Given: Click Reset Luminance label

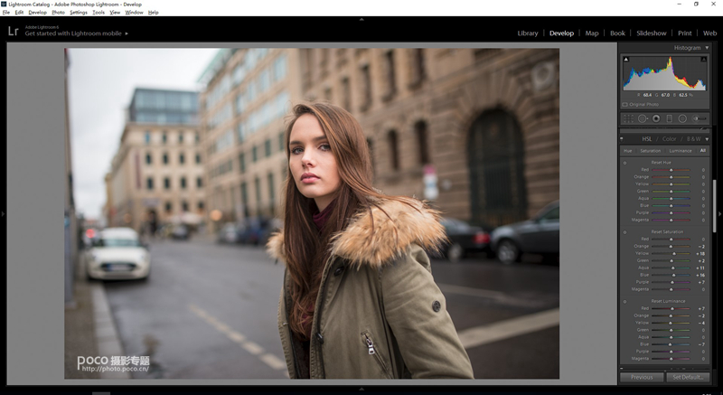Looking at the screenshot, I should (x=668, y=301).
